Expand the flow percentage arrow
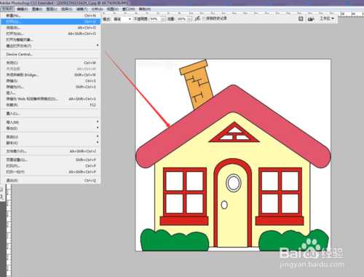The image size is (364, 277). point(190,19)
